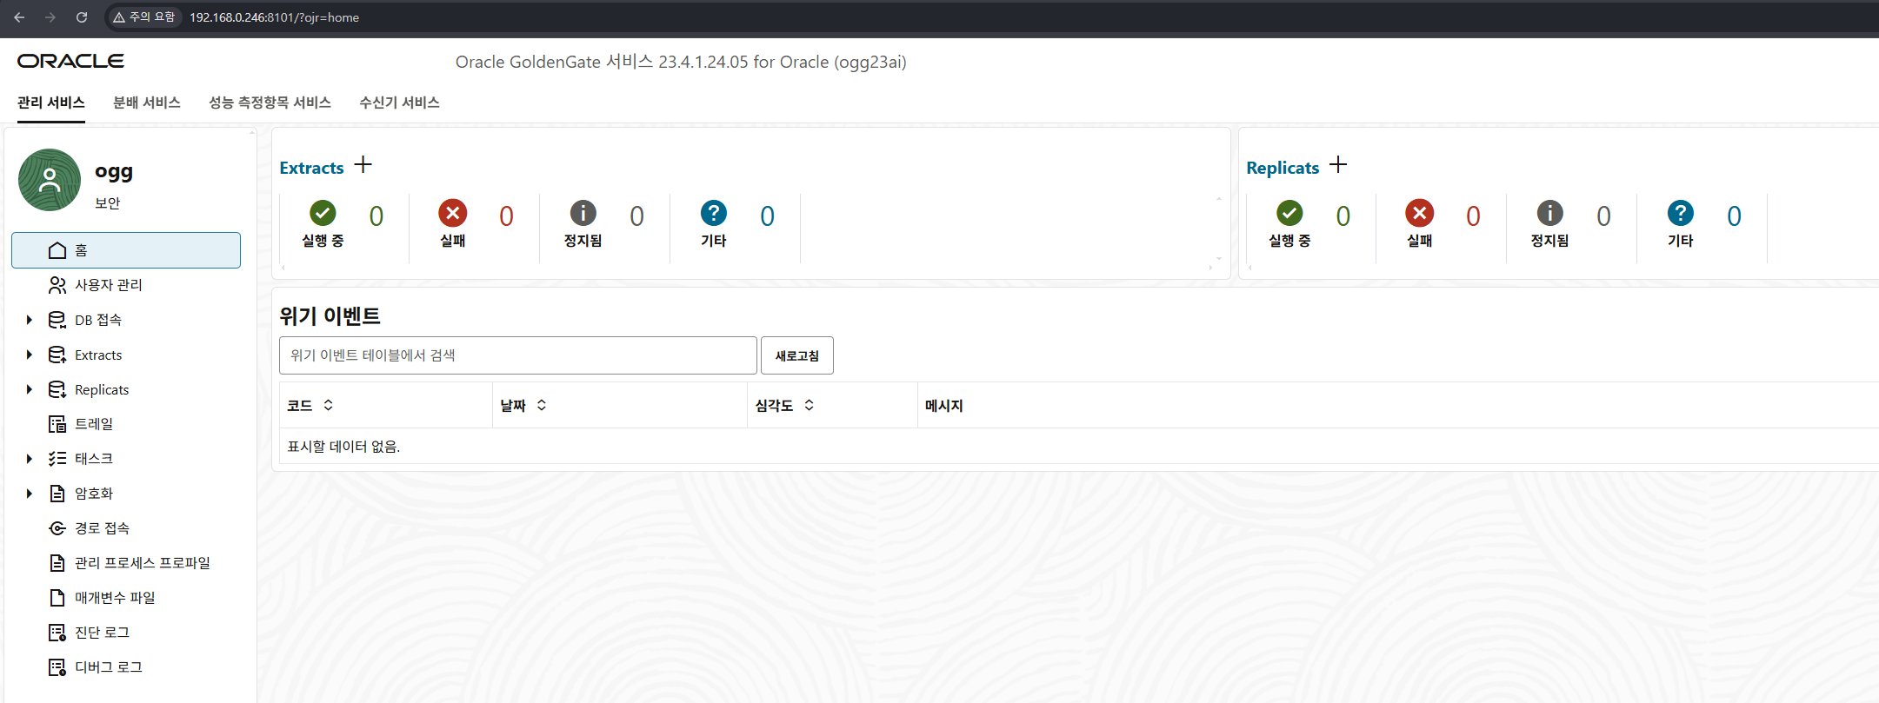Expand the Extracts sidebar node
The height and width of the screenshot is (703, 1879).
(x=30, y=355)
